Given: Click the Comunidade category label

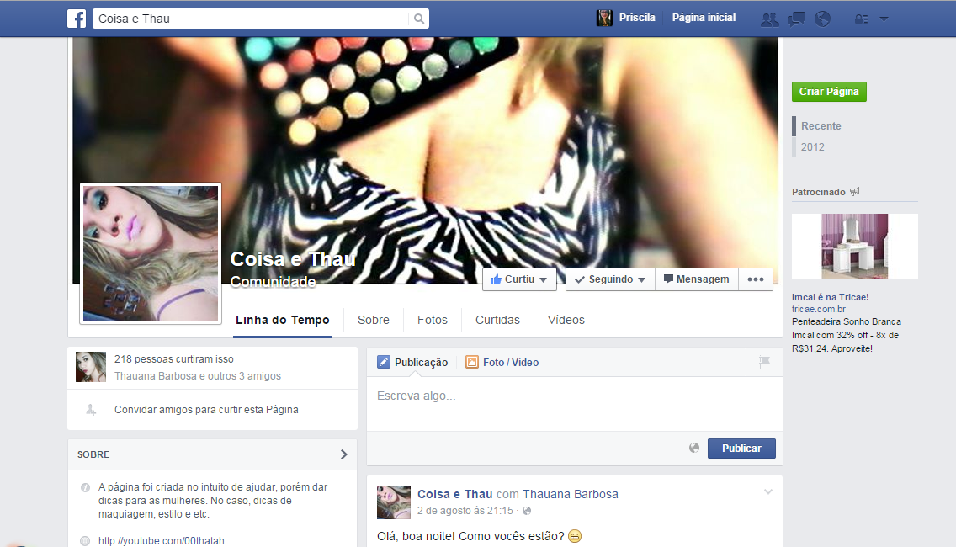Looking at the screenshot, I should pyautogui.click(x=273, y=282).
